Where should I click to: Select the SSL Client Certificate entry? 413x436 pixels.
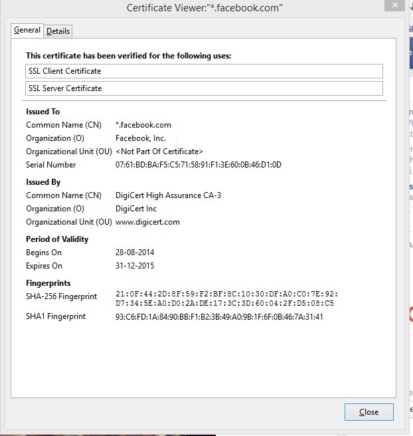coord(204,71)
